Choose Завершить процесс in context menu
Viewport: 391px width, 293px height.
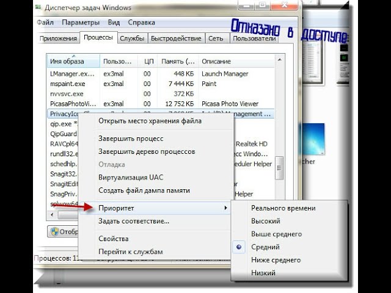[155, 139]
